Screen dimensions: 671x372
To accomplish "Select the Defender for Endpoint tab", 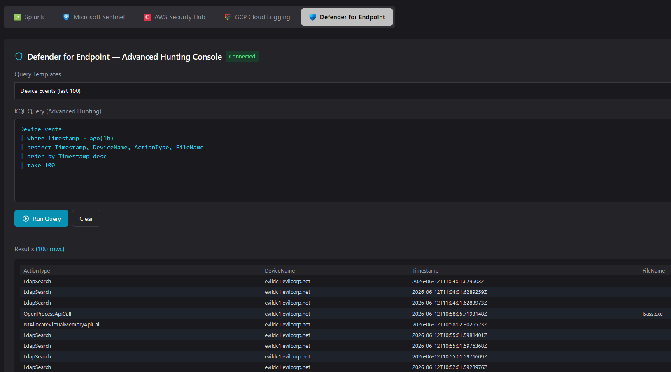I will (x=347, y=17).
